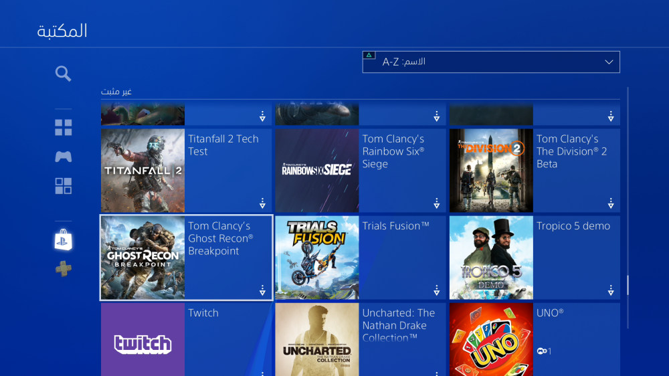669x376 pixels.
Task: Click the 'UNO®' title text
Action: 550,313
